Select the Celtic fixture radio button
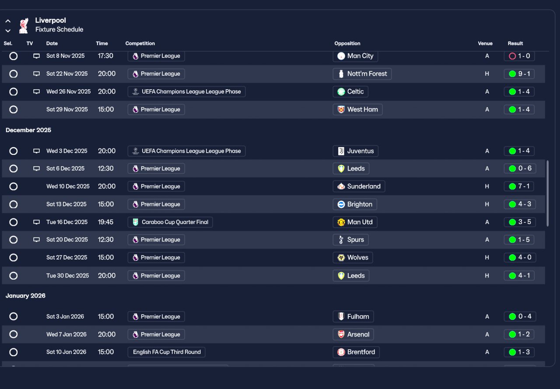 pyautogui.click(x=14, y=92)
